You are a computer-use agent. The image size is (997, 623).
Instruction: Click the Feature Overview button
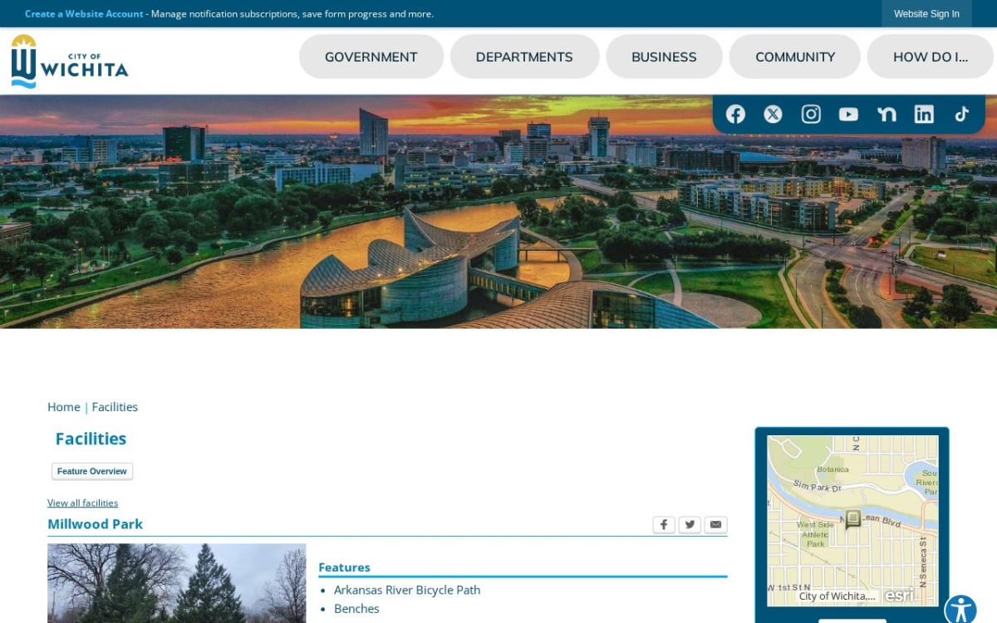pyautogui.click(x=92, y=471)
